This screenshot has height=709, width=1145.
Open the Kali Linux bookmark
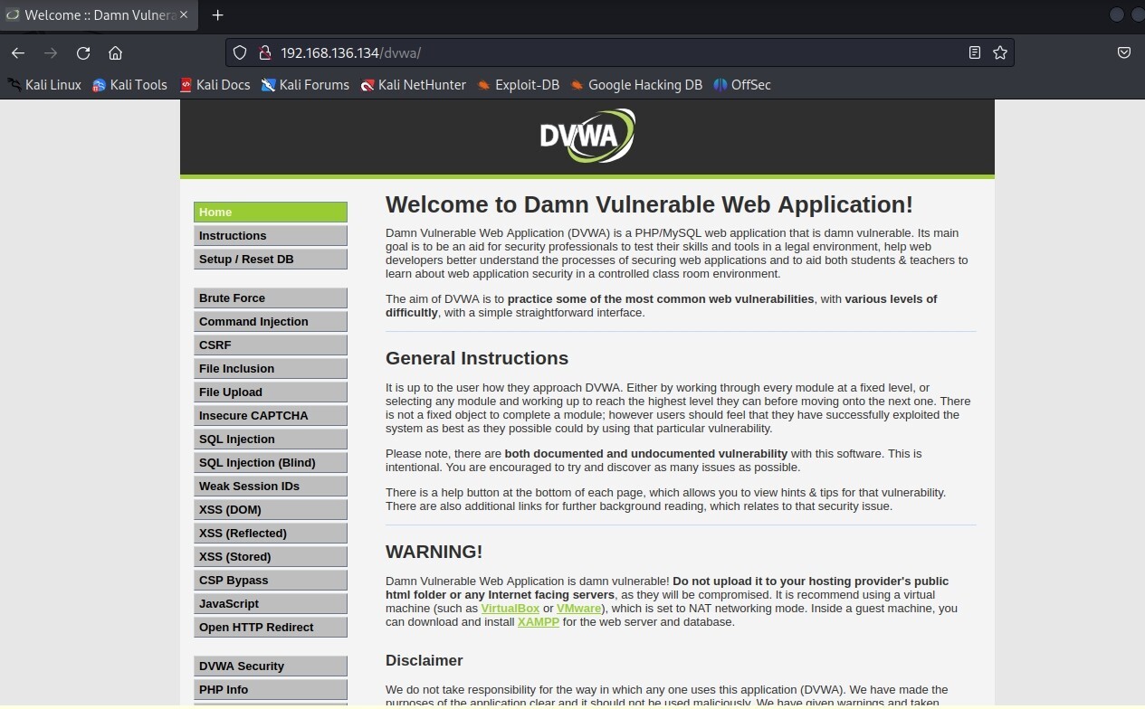pyautogui.click(x=44, y=85)
